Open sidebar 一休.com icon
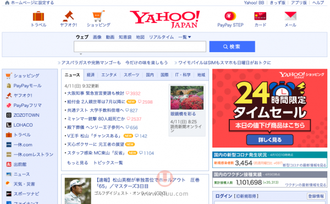Viewport: 330px width, 204px height. pos(9,145)
